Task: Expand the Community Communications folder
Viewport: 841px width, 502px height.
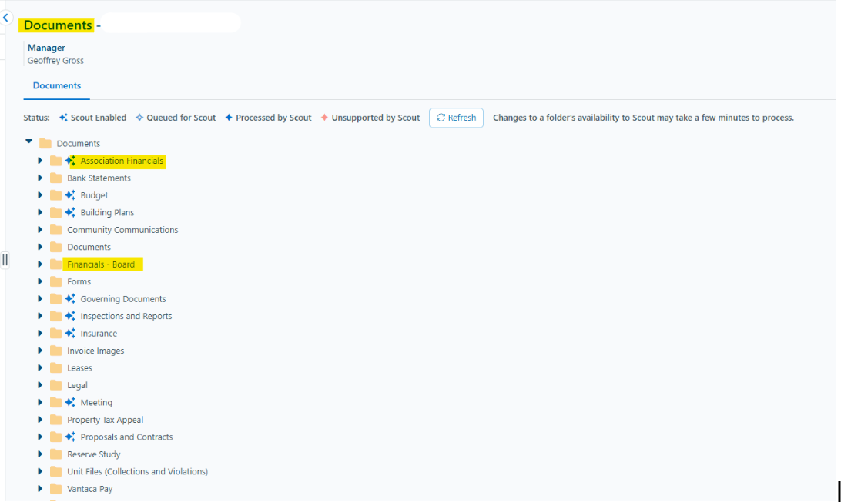Action: click(40, 230)
